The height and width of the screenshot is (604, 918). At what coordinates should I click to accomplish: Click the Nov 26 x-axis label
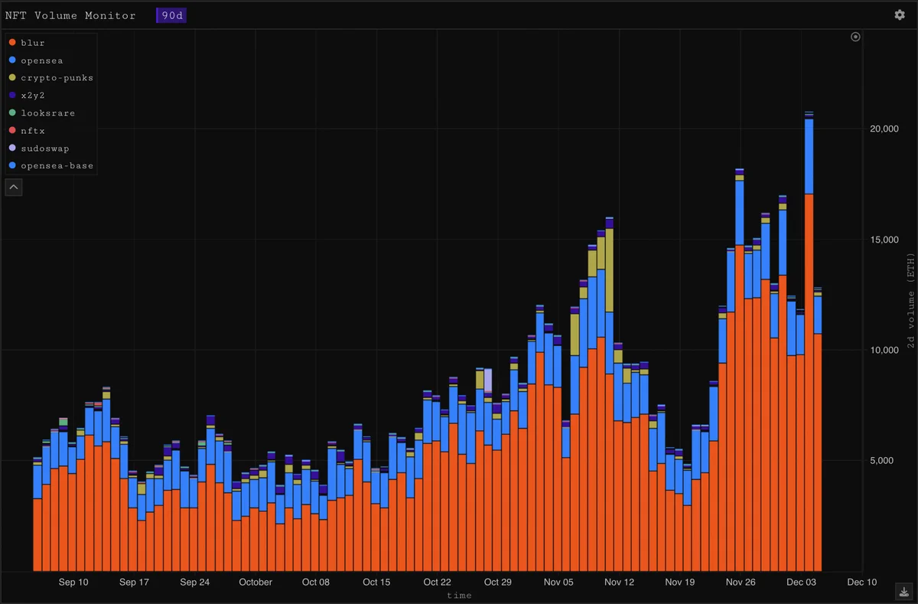pyautogui.click(x=741, y=583)
